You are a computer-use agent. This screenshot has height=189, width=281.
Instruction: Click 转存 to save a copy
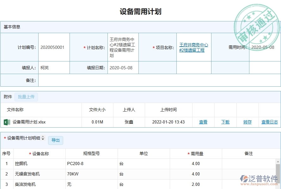247,122
